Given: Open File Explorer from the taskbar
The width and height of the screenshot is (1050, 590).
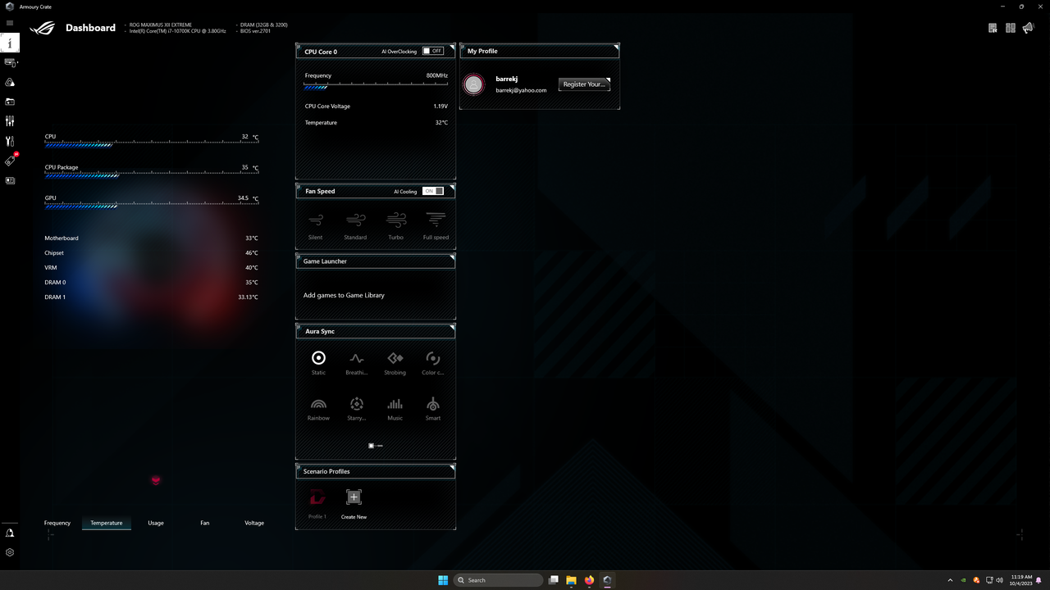Looking at the screenshot, I should 571,580.
